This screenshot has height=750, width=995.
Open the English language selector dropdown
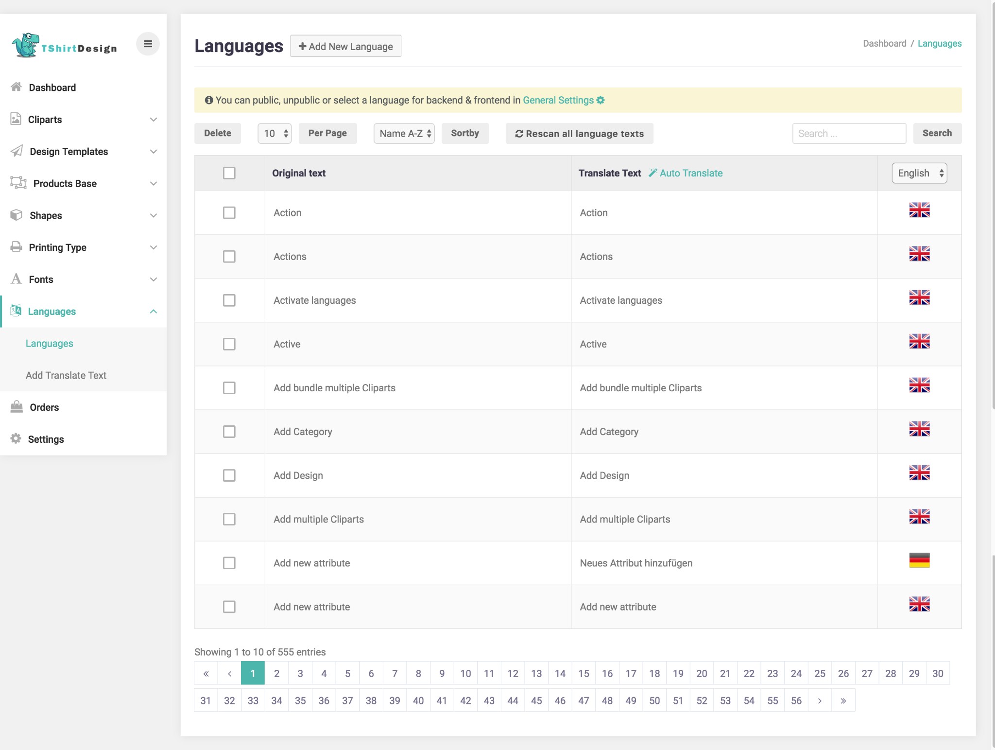919,173
